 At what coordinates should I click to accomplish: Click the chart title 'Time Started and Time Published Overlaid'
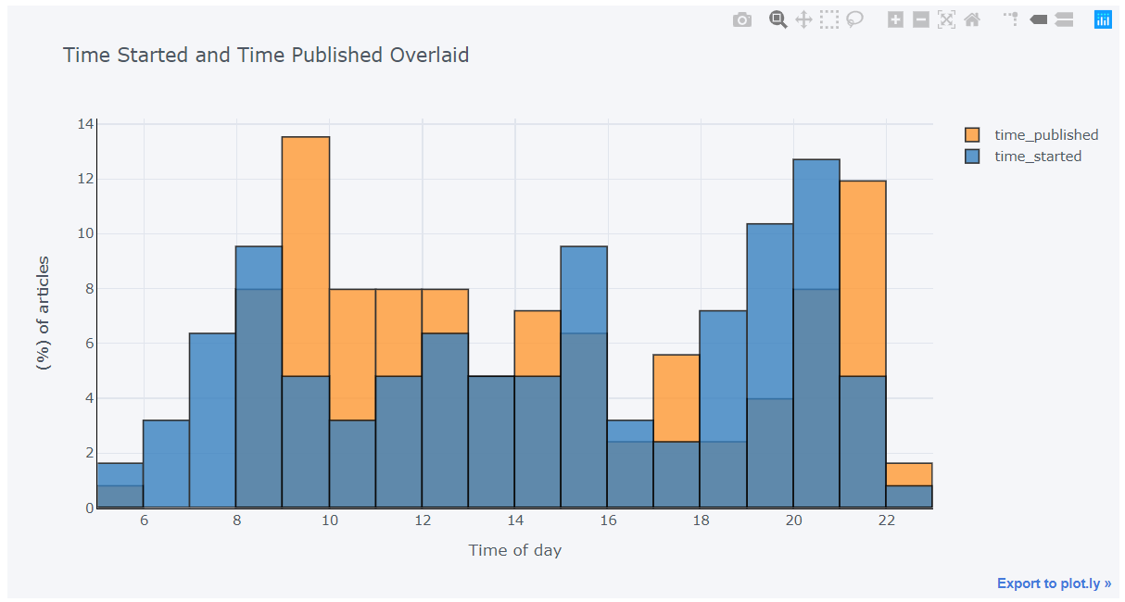click(x=266, y=55)
